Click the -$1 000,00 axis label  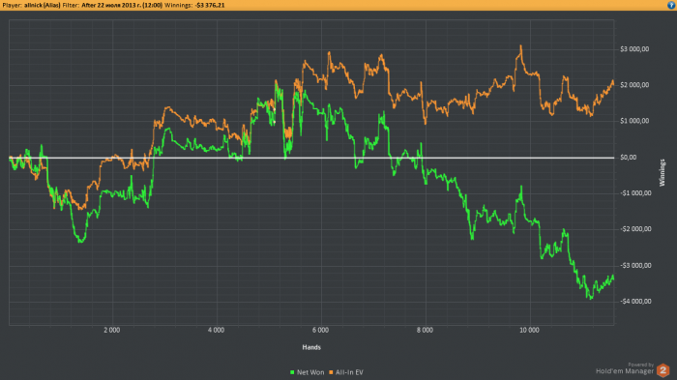coord(635,193)
